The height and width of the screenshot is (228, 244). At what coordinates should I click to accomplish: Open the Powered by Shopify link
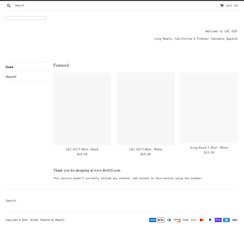pos(52,220)
